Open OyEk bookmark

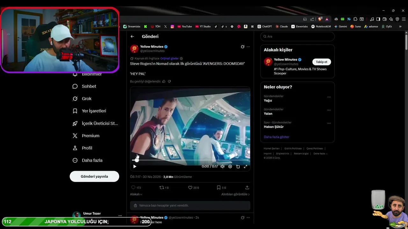click(386, 26)
